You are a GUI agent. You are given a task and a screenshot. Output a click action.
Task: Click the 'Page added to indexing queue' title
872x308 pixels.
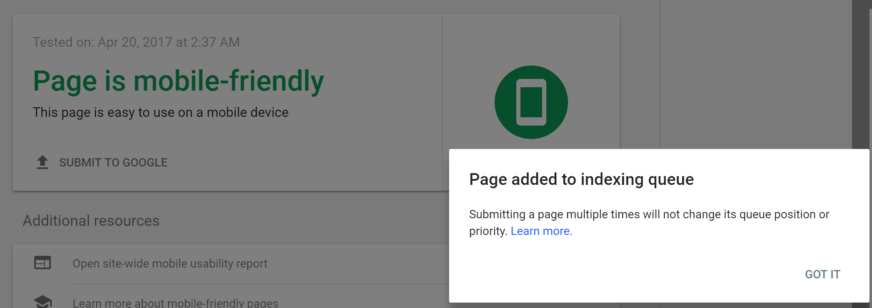coord(581,179)
